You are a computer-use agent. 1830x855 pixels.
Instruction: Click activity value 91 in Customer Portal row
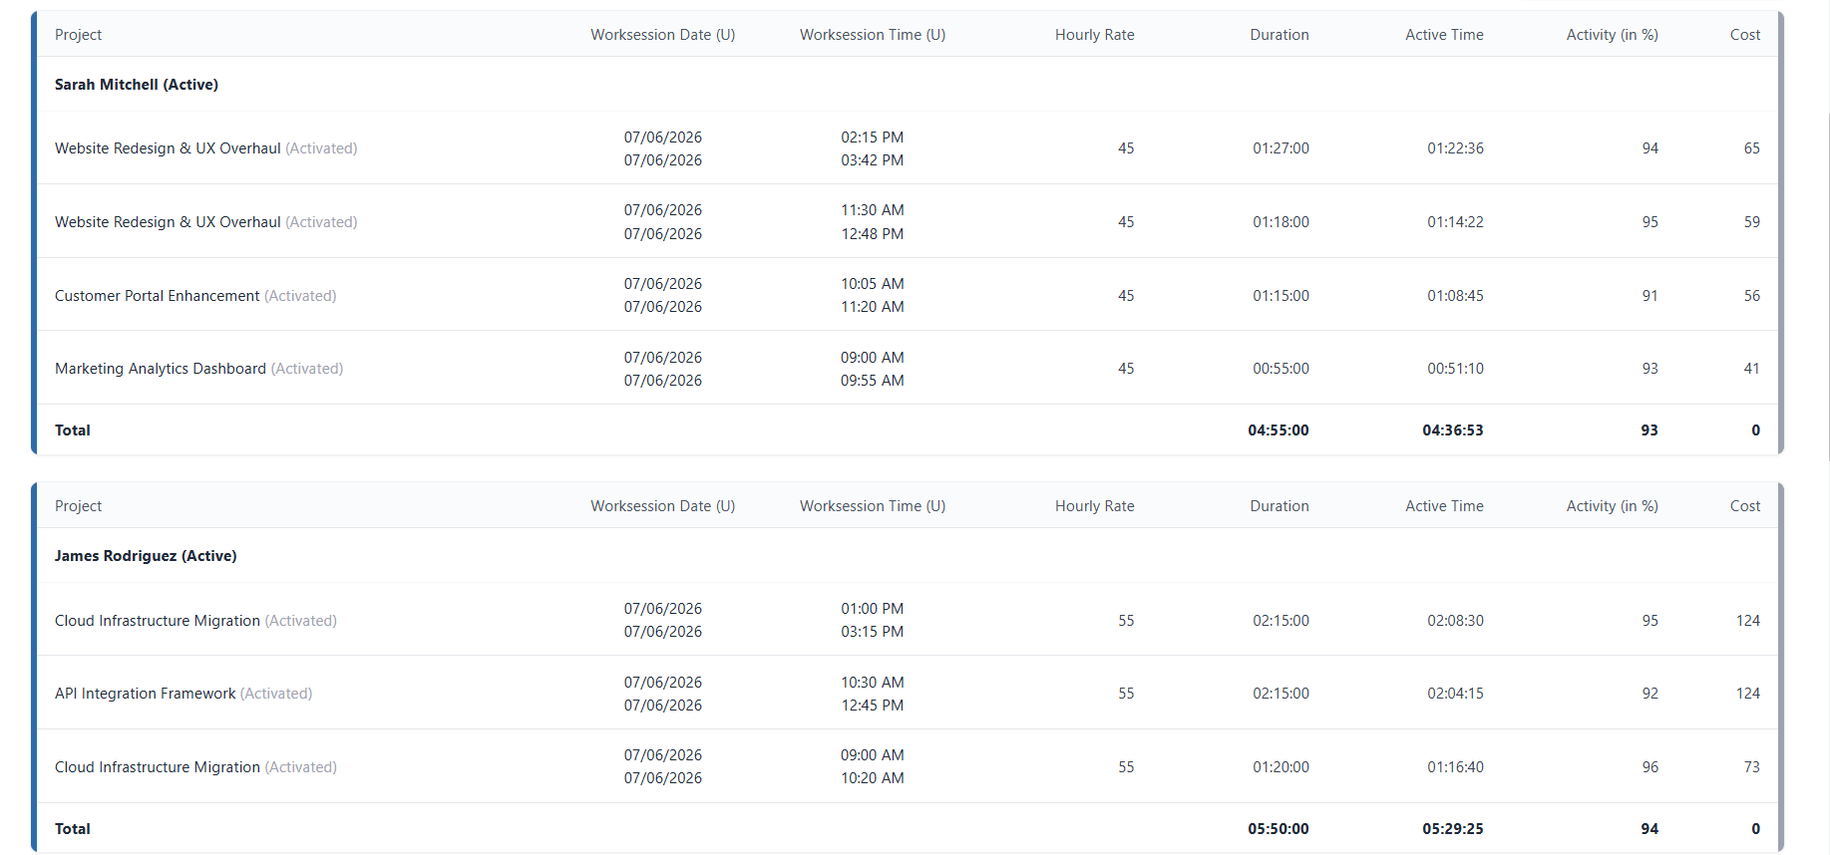point(1650,296)
